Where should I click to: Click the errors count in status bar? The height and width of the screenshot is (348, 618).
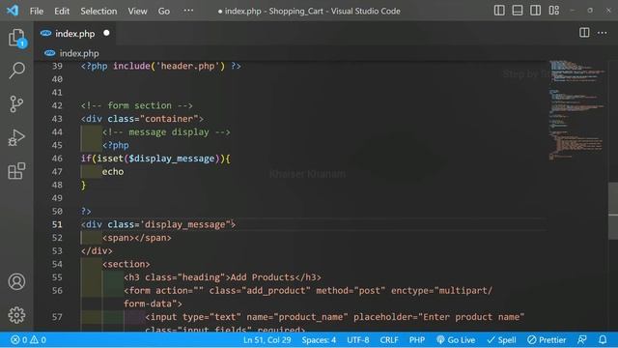19,339
